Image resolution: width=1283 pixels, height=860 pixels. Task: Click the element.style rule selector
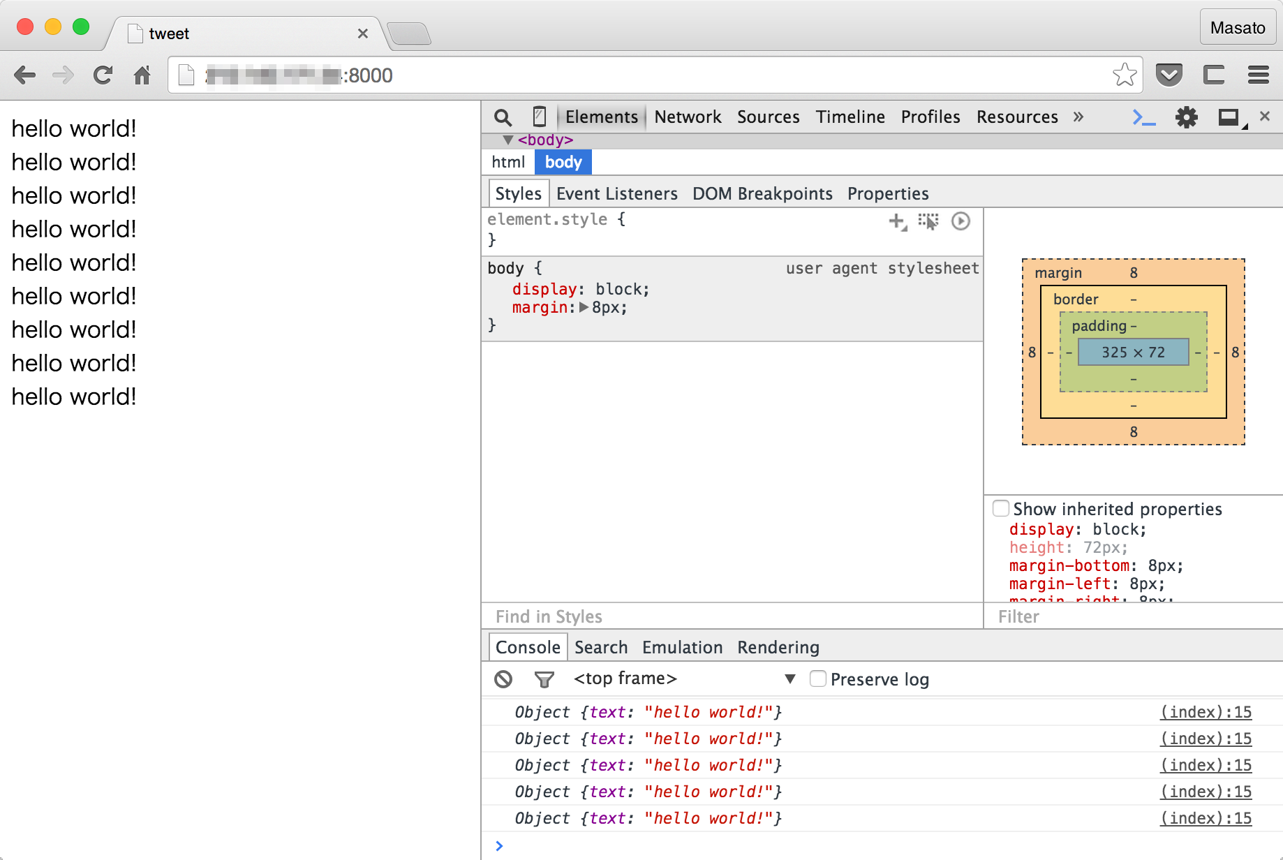[547, 219]
